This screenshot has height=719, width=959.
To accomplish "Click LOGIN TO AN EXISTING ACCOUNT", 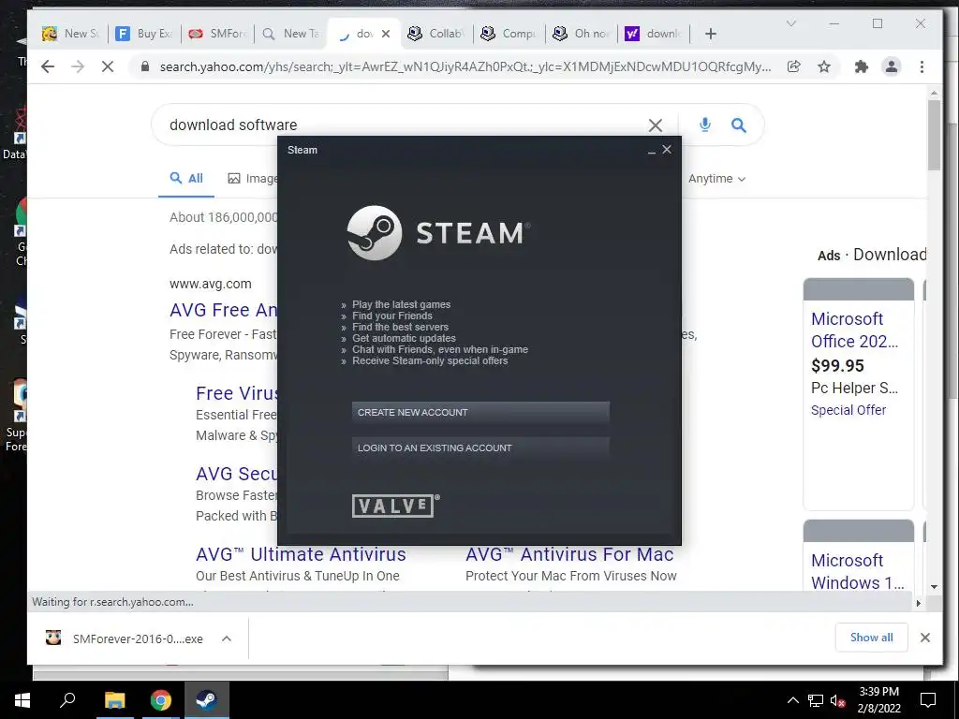I will tap(480, 448).
